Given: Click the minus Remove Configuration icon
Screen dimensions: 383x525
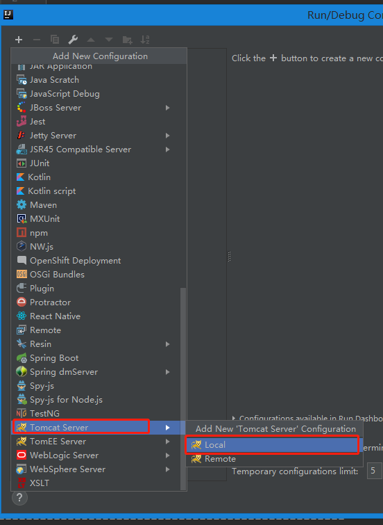Looking at the screenshot, I should pyautogui.click(x=37, y=40).
